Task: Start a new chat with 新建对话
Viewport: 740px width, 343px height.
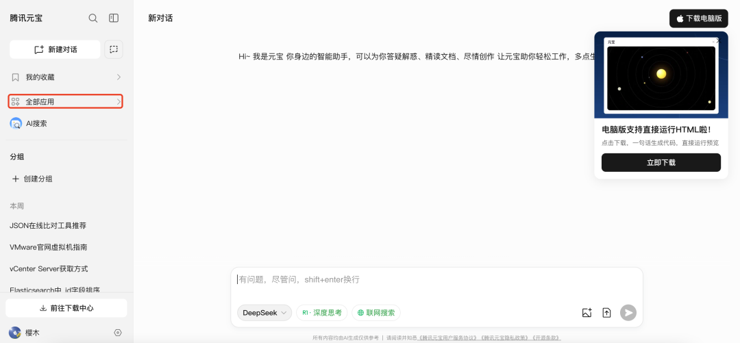Action: point(56,49)
